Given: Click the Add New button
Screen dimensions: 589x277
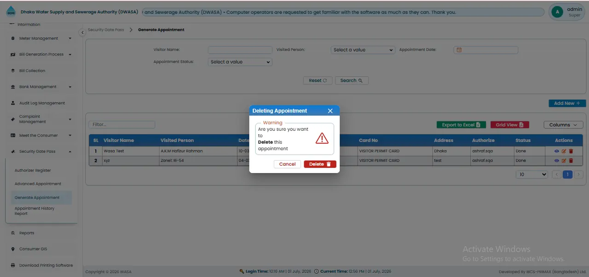Looking at the screenshot, I should [x=567, y=104].
